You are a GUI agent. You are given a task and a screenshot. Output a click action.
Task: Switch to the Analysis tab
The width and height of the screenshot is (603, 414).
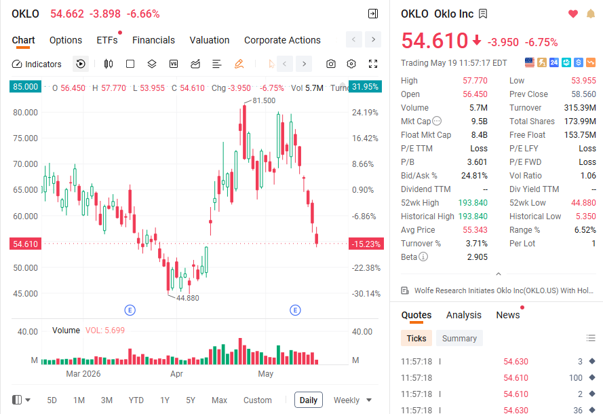(x=464, y=315)
